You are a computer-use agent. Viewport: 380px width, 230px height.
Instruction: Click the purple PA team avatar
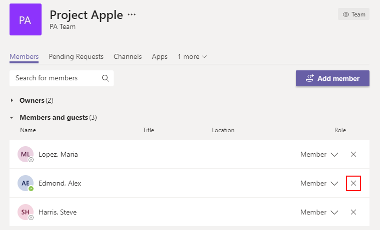26,19
